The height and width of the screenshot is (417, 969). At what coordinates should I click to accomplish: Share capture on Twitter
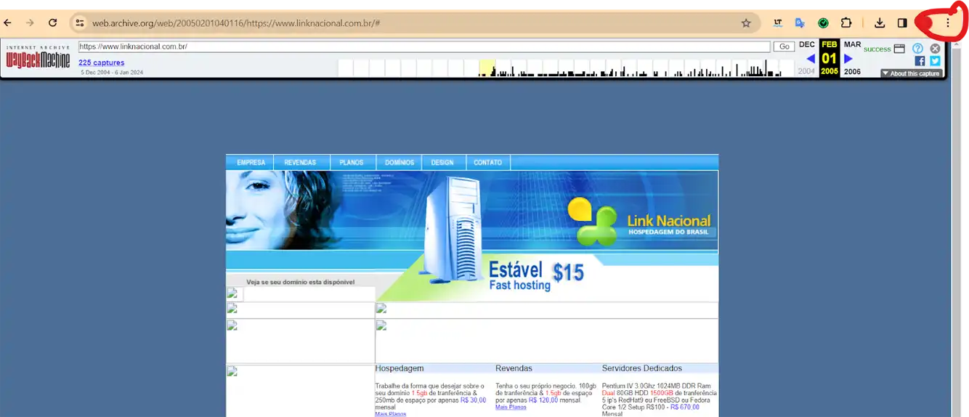click(936, 61)
